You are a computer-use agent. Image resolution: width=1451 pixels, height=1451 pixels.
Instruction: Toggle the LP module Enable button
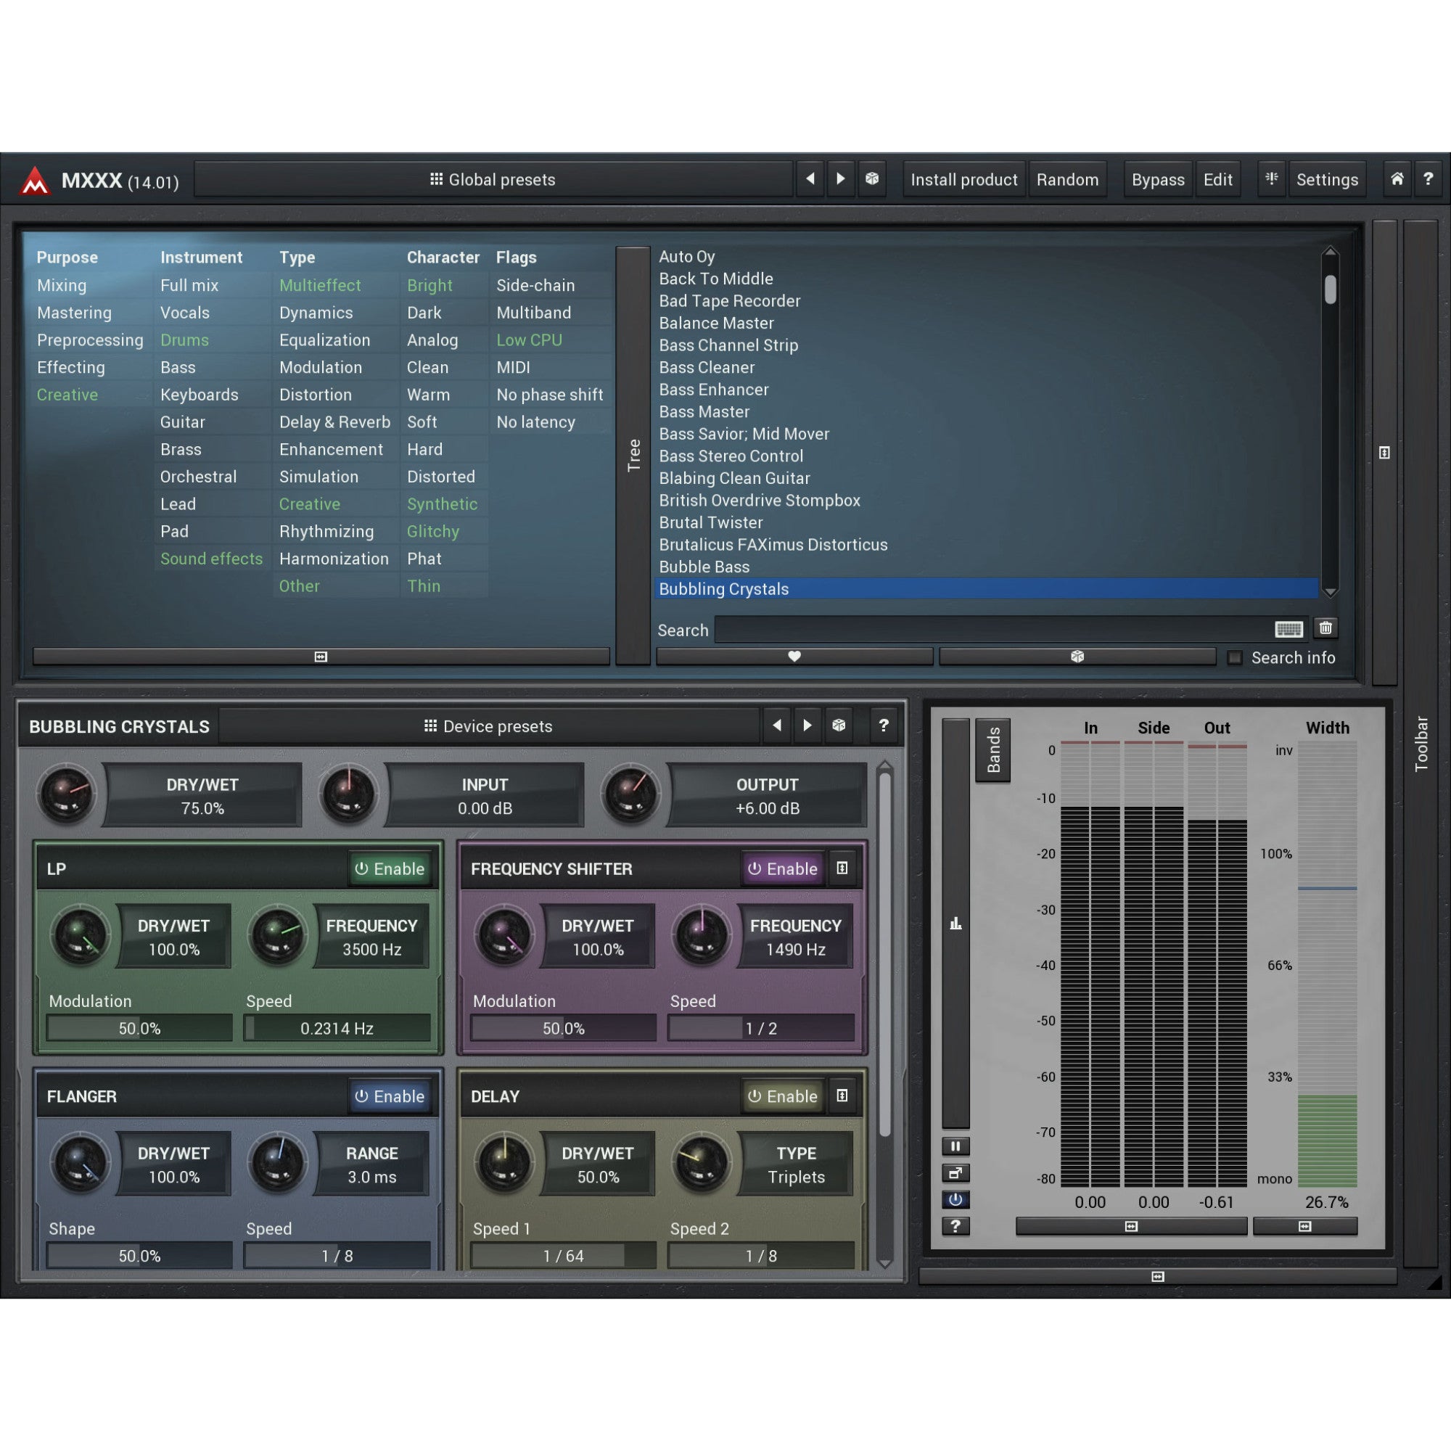[x=389, y=869]
